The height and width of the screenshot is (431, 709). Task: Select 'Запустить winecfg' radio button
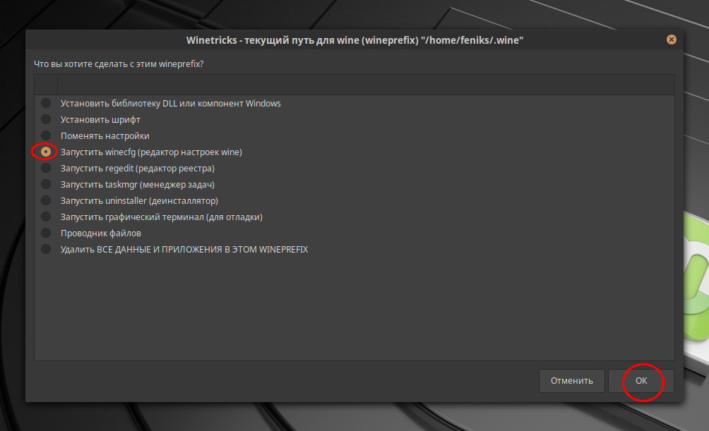coord(46,152)
